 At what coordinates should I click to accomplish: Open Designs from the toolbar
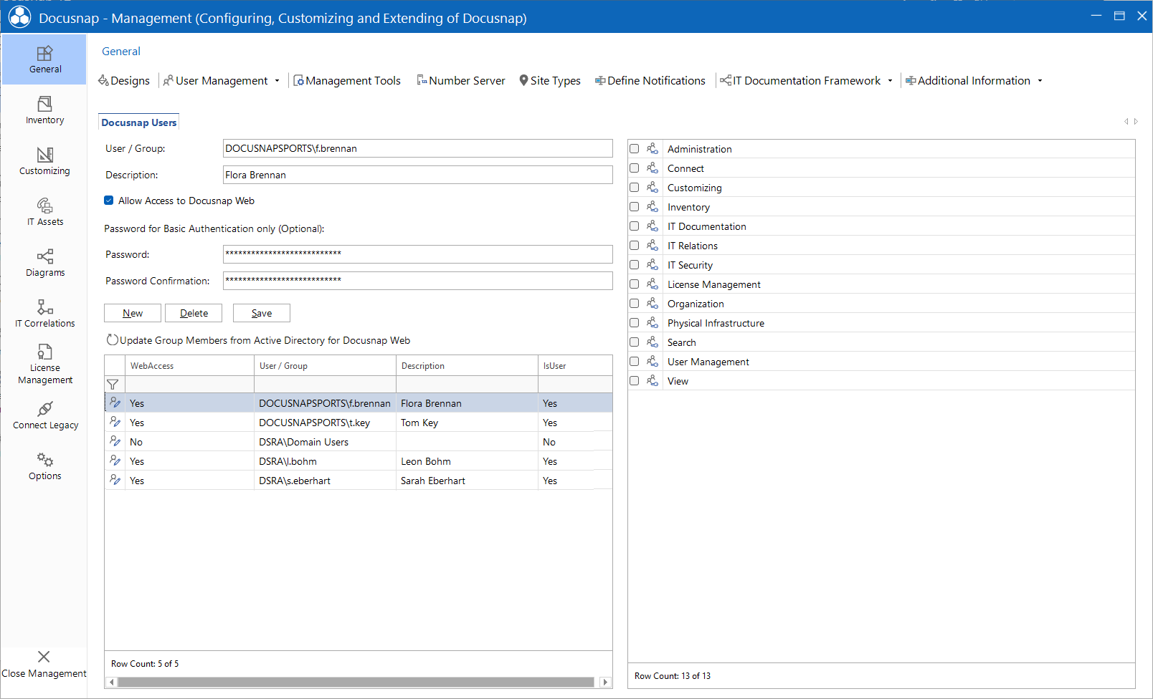pos(124,80)
